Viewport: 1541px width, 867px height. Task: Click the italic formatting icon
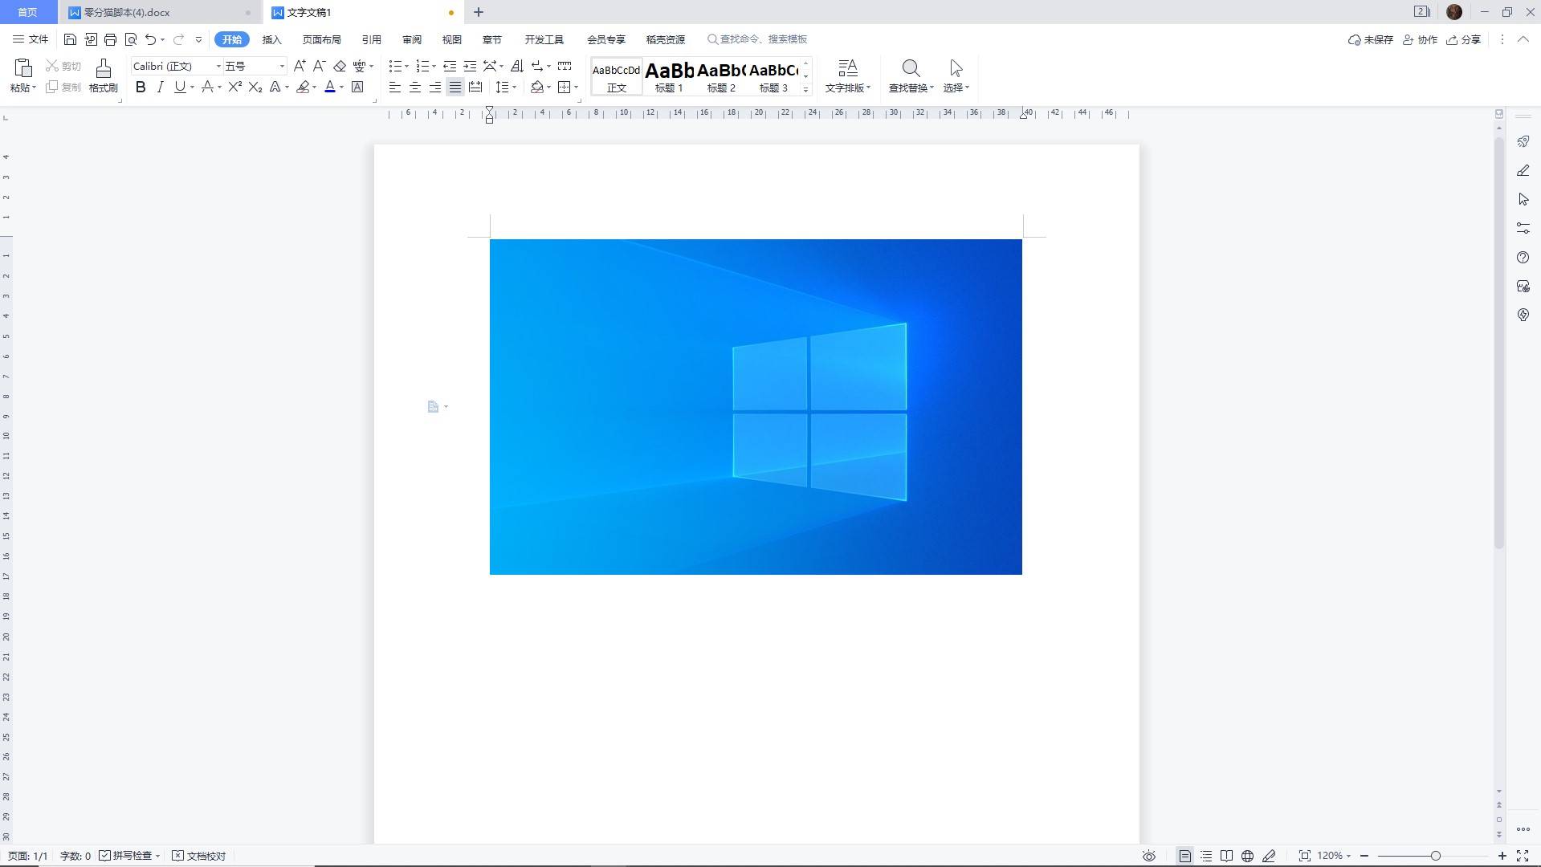[x=160, y=88]
